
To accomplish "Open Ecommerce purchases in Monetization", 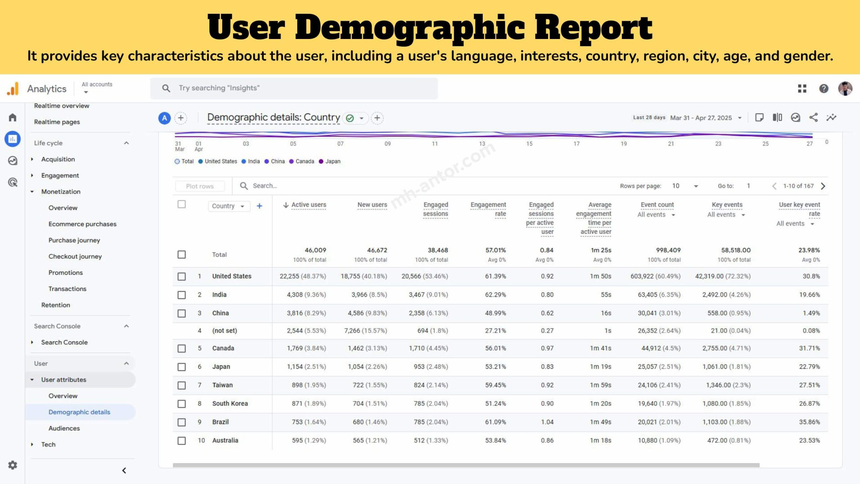I will 82,224.
